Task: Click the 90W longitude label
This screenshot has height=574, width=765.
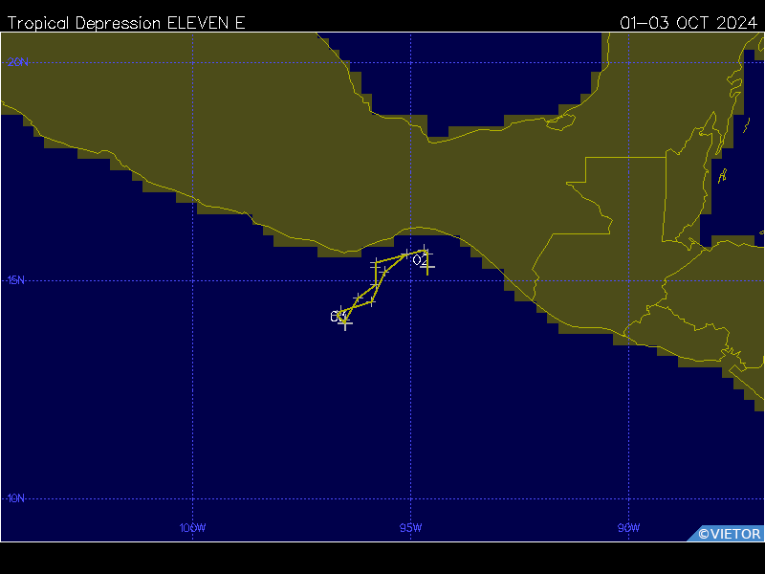Action: [x=628, y=527]
